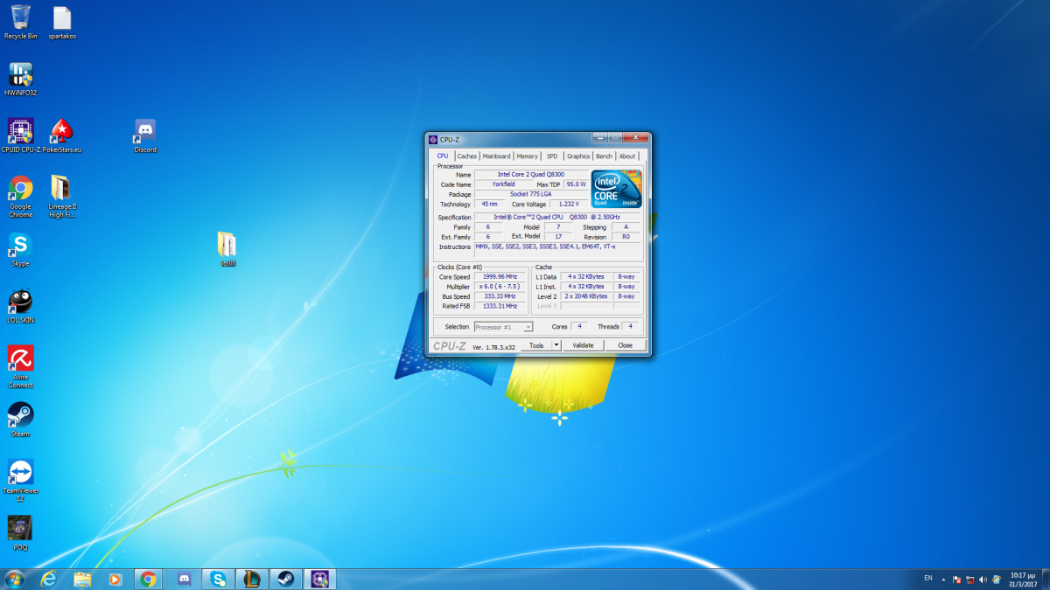Image resolution: width=1050 pixels, height=590 pixels.
Task: Switch to Chrome in the taskbar
Action: (149, 580)
